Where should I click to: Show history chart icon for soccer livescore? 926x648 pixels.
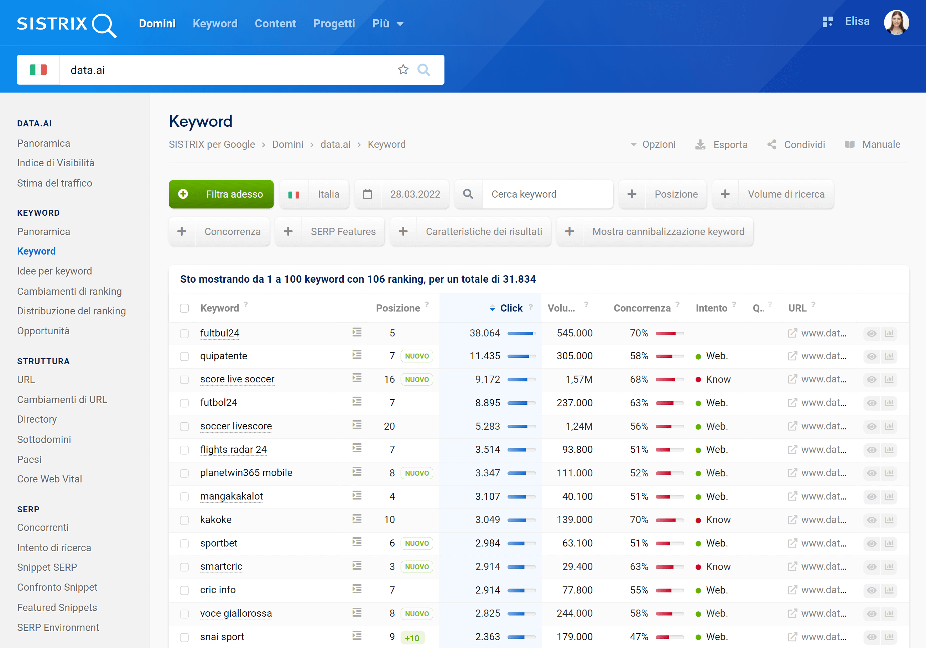click(889, 426)
